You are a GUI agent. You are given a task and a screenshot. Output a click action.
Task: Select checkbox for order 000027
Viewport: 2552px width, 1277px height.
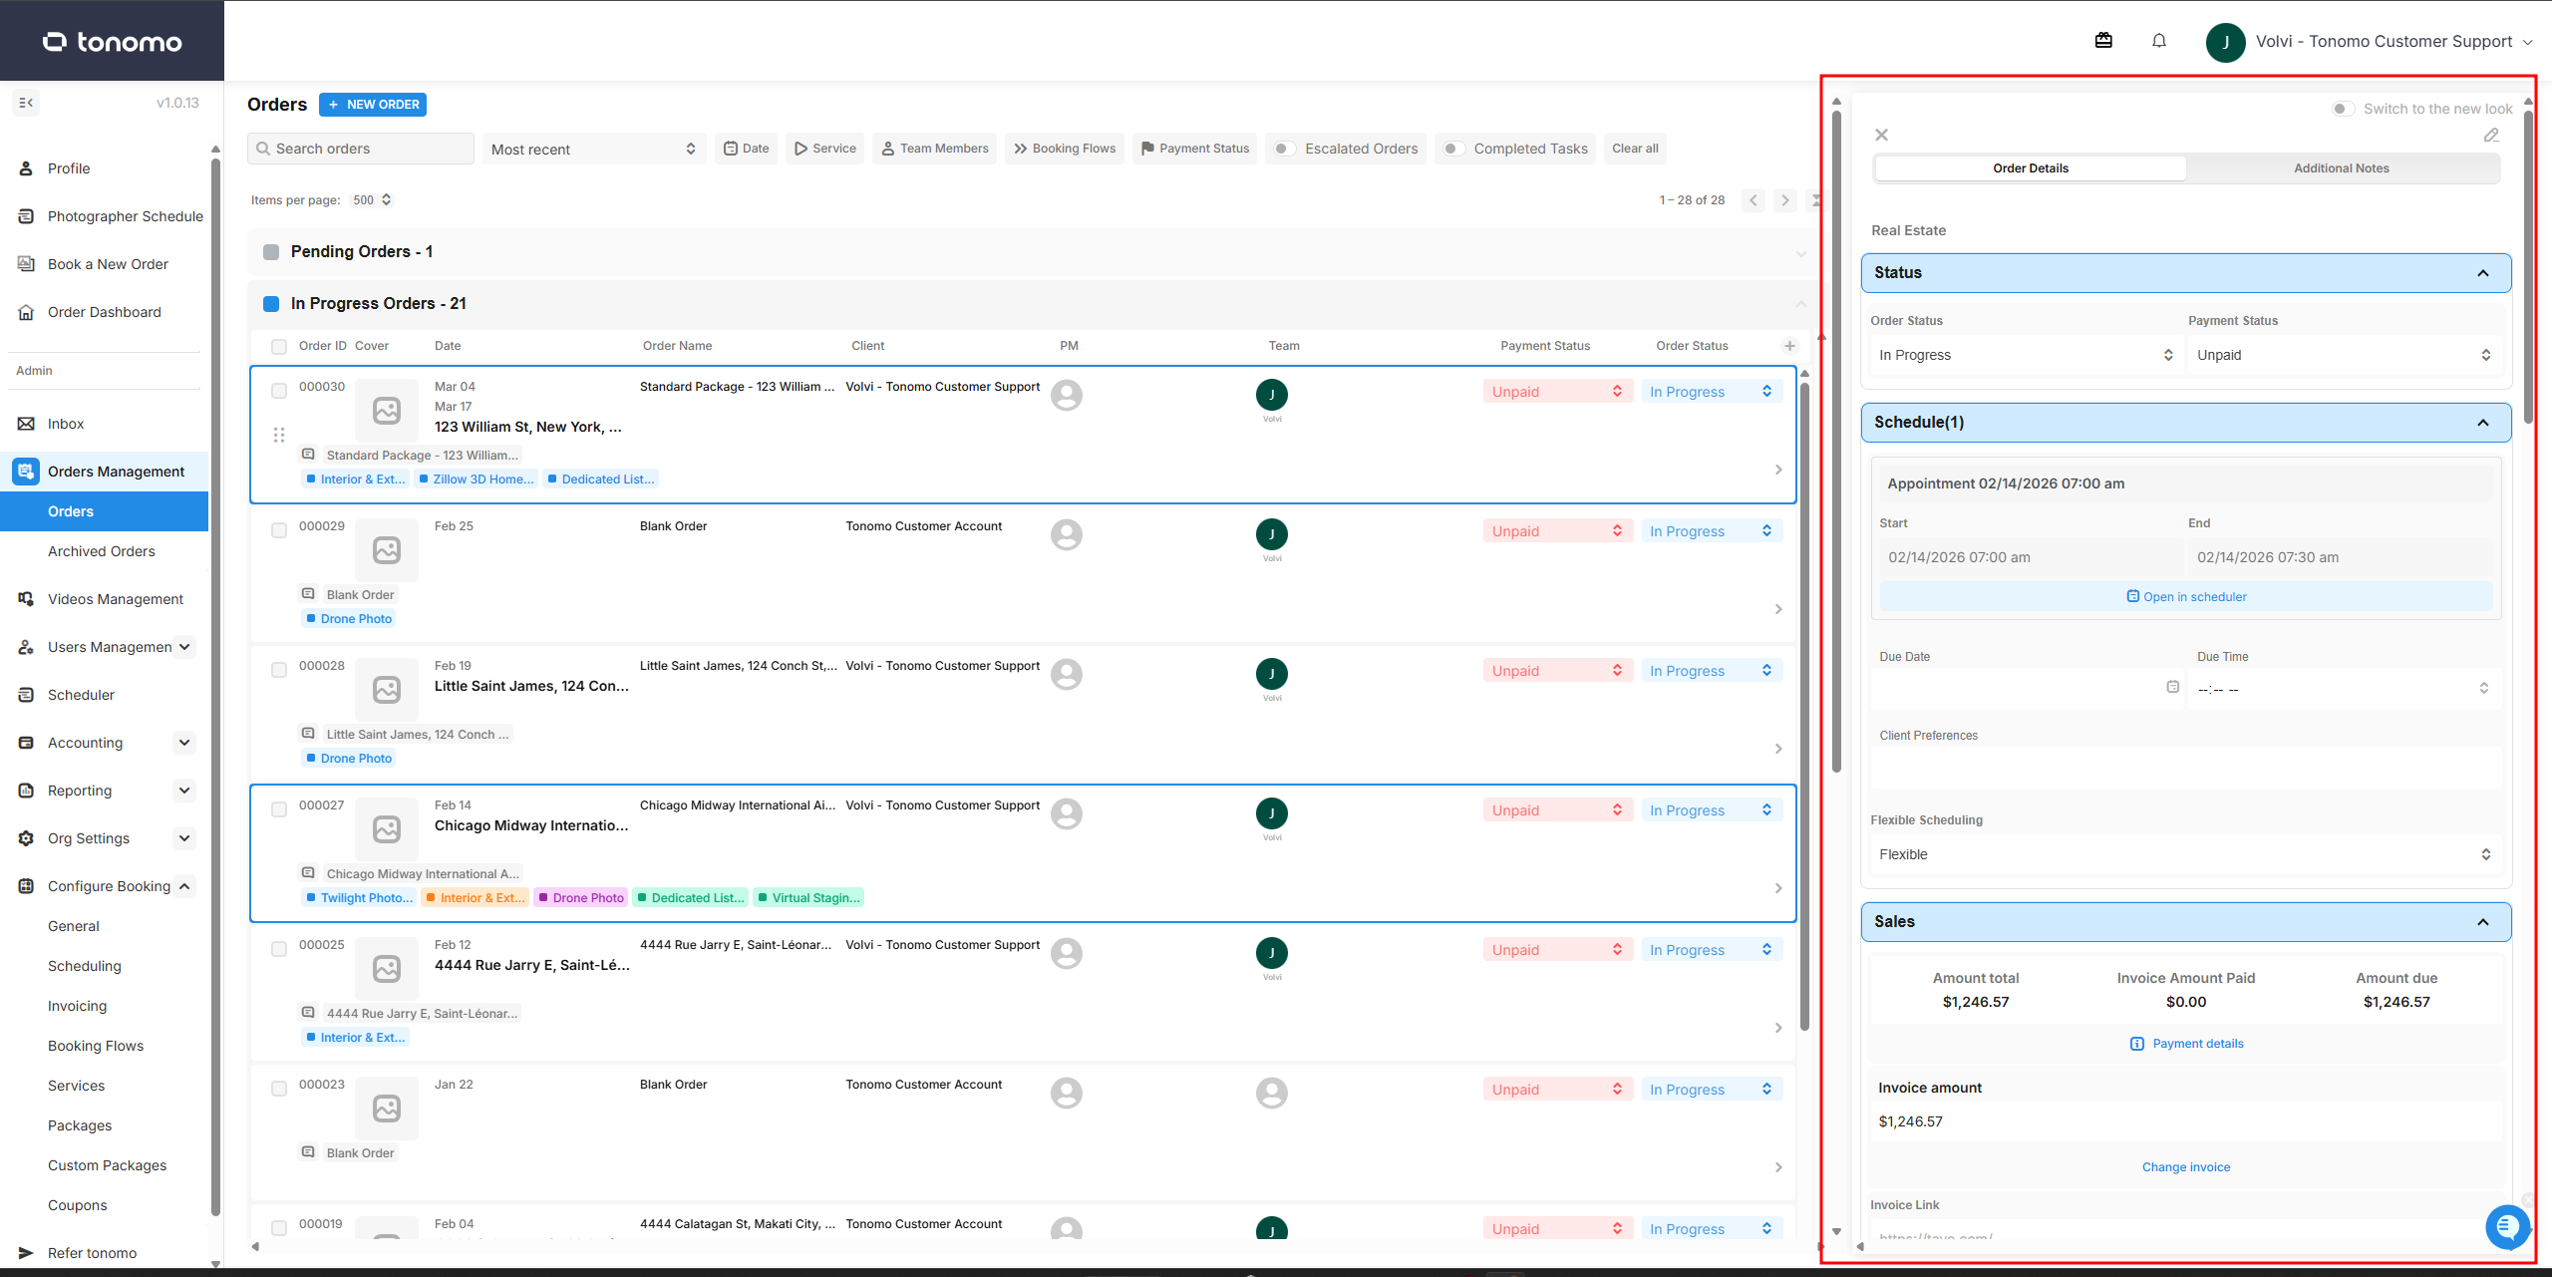[x=279, y=809]
